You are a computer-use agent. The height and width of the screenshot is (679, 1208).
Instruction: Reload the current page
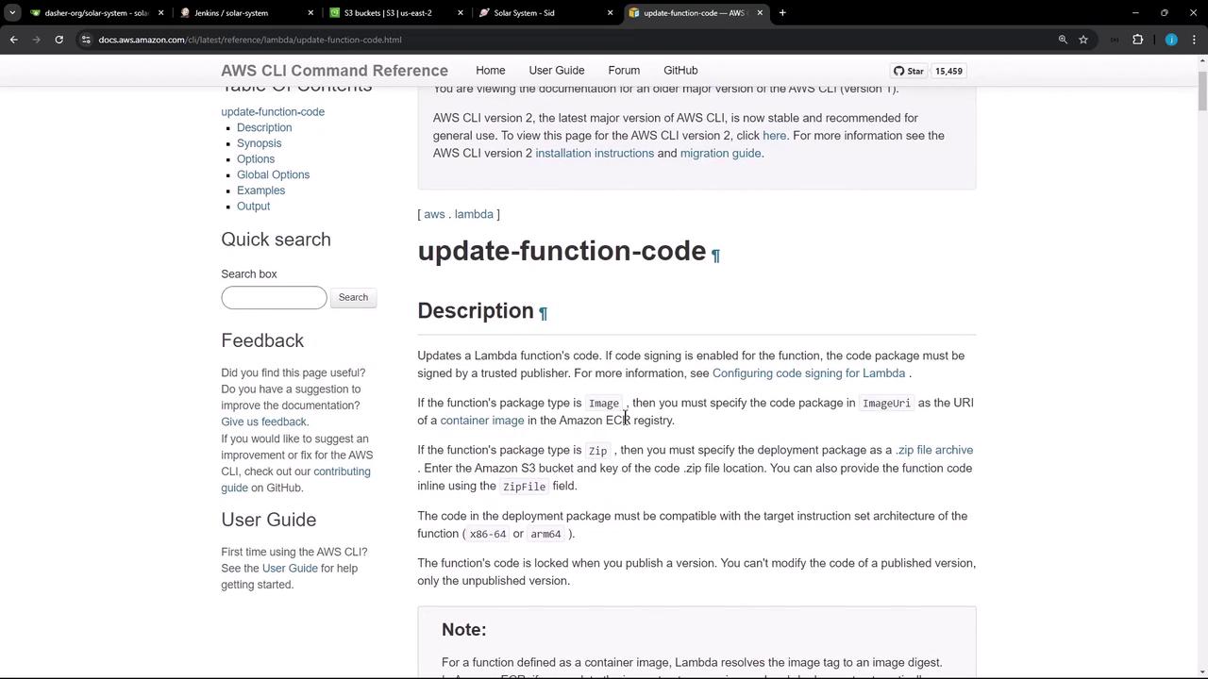tap(59, 40)
